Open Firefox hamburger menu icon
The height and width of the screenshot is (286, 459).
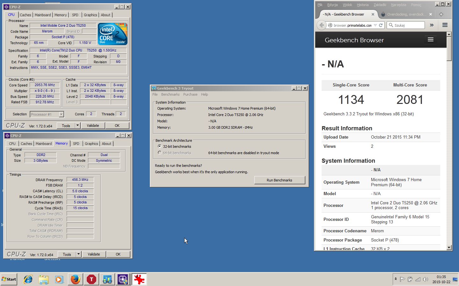pyautogui.click(x=445, y=25)
